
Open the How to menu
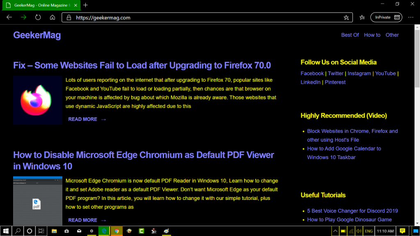coord(372,35)
